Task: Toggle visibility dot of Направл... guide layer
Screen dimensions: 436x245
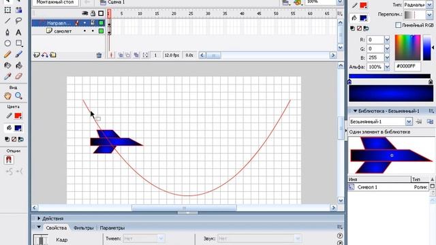Action: [84, 22]
